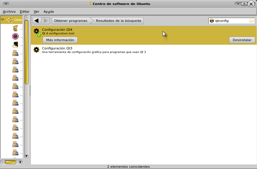Select the Configuración Qt4 result title
This screenshot has width=257, height=169.
57,30
